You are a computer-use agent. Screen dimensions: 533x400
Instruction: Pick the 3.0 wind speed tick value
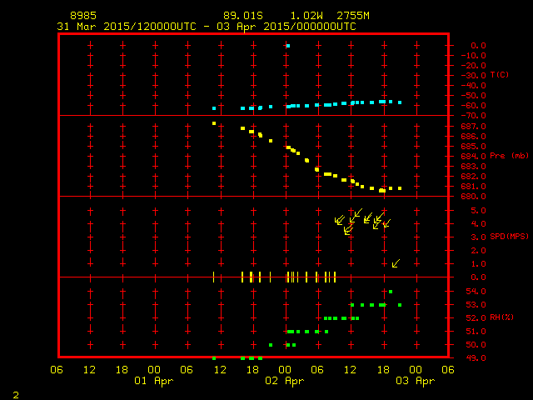[478, 237]
